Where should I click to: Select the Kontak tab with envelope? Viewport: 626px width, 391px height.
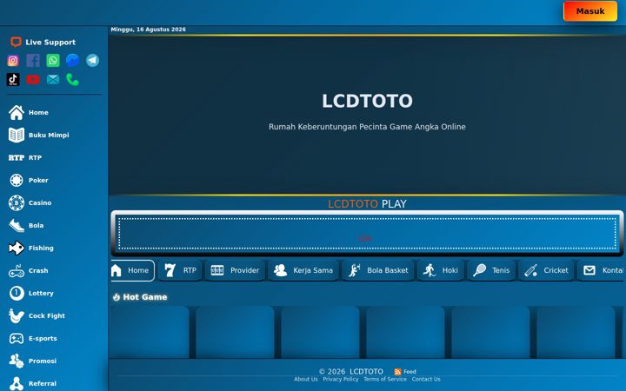click(x=602, y=270)
